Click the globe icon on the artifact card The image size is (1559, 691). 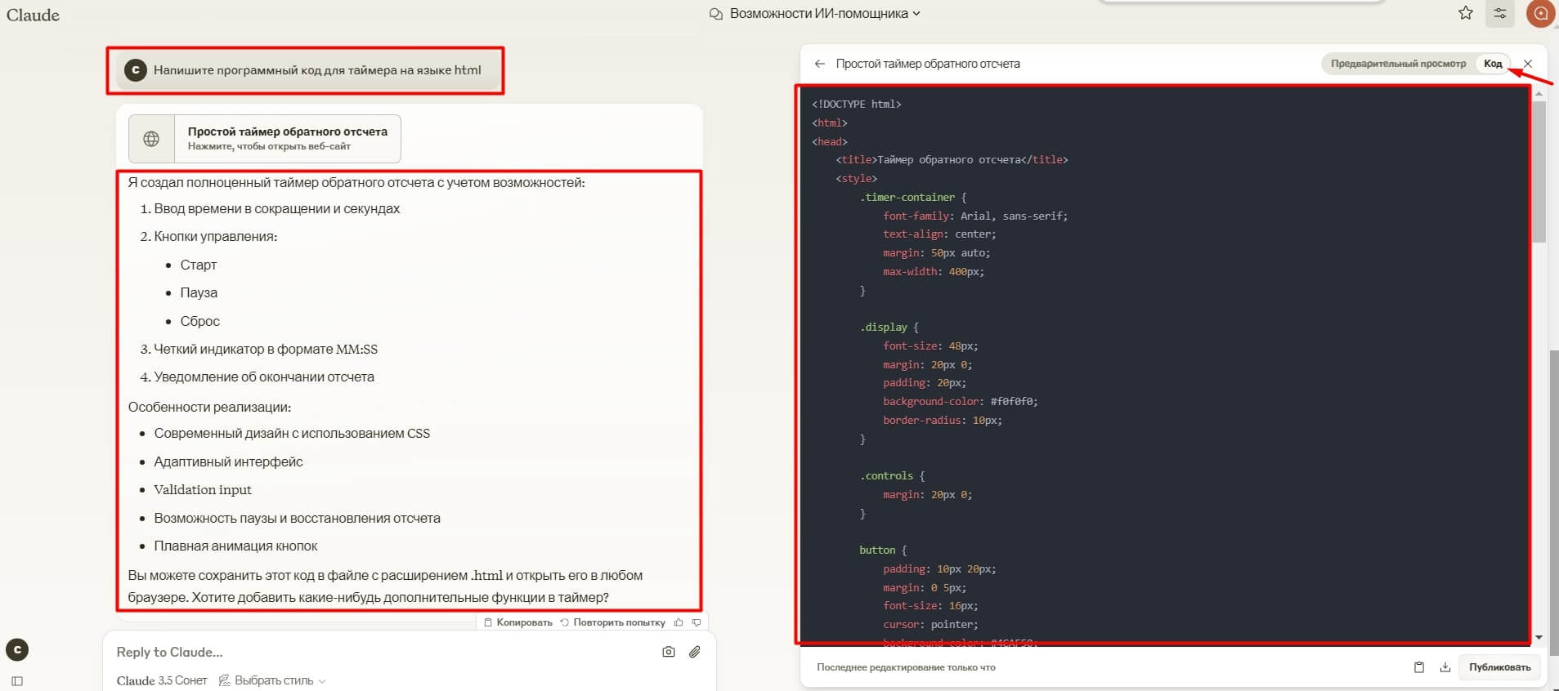[151, 139]
